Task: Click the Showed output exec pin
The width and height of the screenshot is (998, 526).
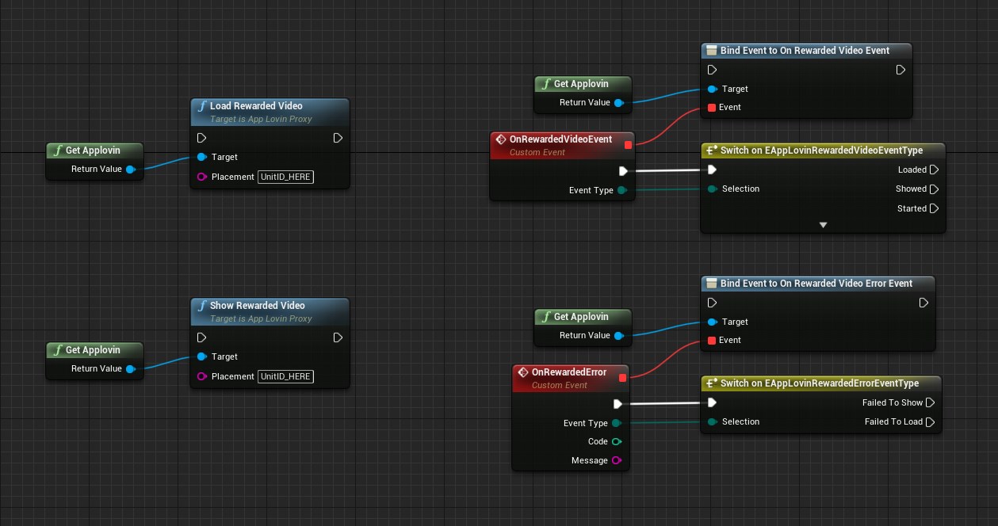Action: [x=934, y=189]
